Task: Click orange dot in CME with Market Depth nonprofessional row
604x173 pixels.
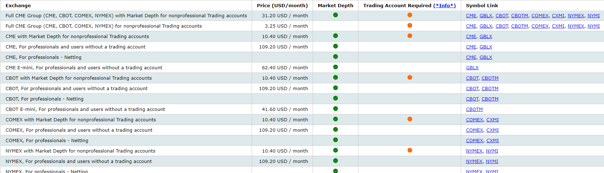Action: pos(410,36)
